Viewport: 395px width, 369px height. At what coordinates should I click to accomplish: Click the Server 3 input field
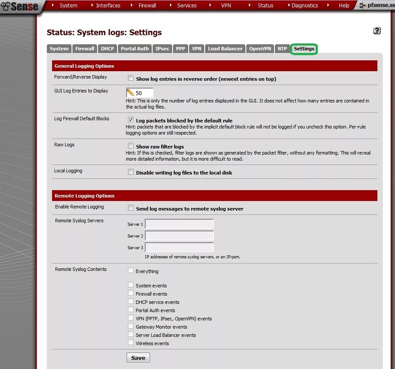pos(179,247)
